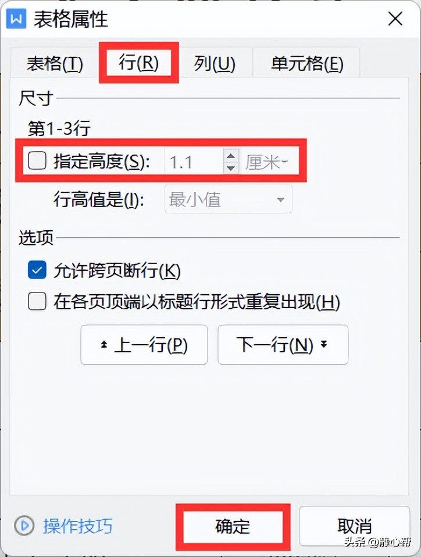Tick 在各页顶端以标题行形式重复出现 checkbox
The height and width of the screenshot is (557, 421).
point(37,301)
